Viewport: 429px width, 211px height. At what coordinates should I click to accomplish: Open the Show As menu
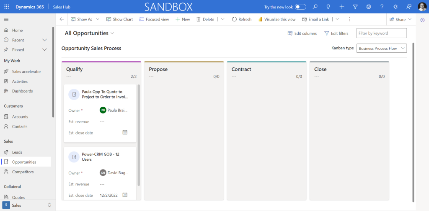[85, 19]
